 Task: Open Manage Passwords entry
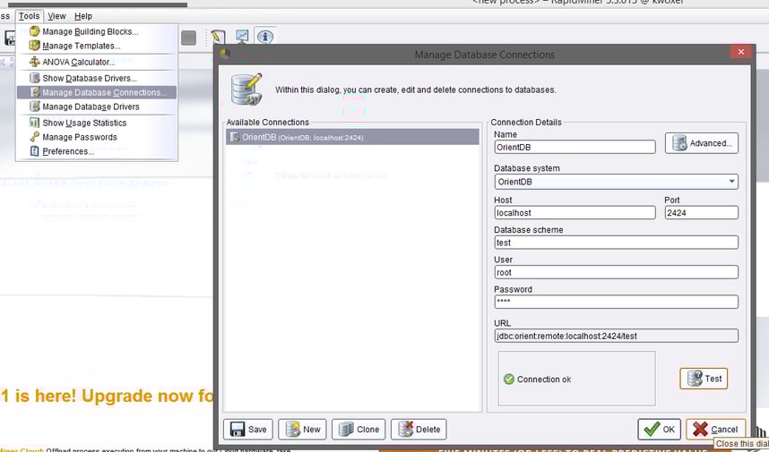[79, 137]
